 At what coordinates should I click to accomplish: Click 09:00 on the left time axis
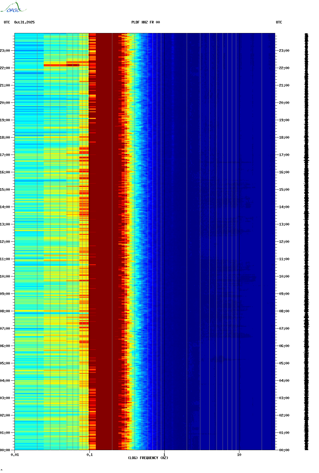(5, 294)
